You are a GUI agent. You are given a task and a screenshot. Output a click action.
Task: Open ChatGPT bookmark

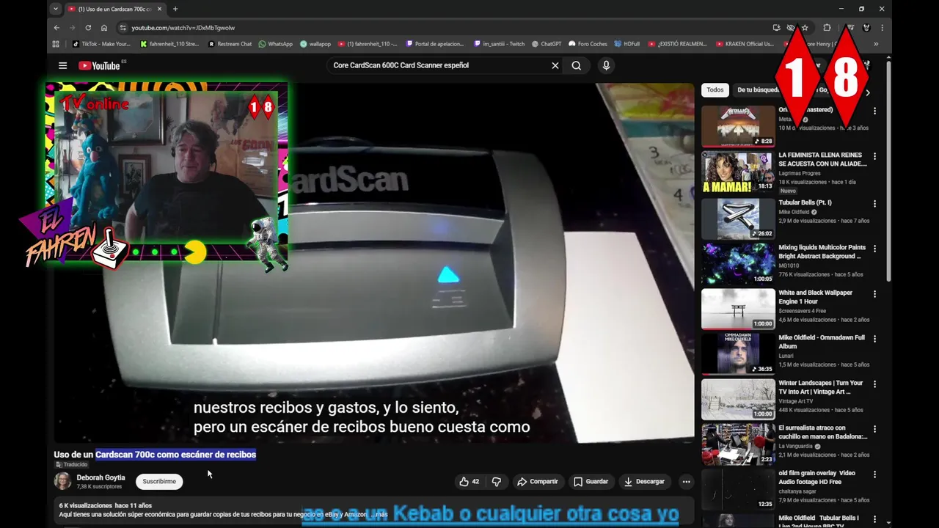(546, 44)
